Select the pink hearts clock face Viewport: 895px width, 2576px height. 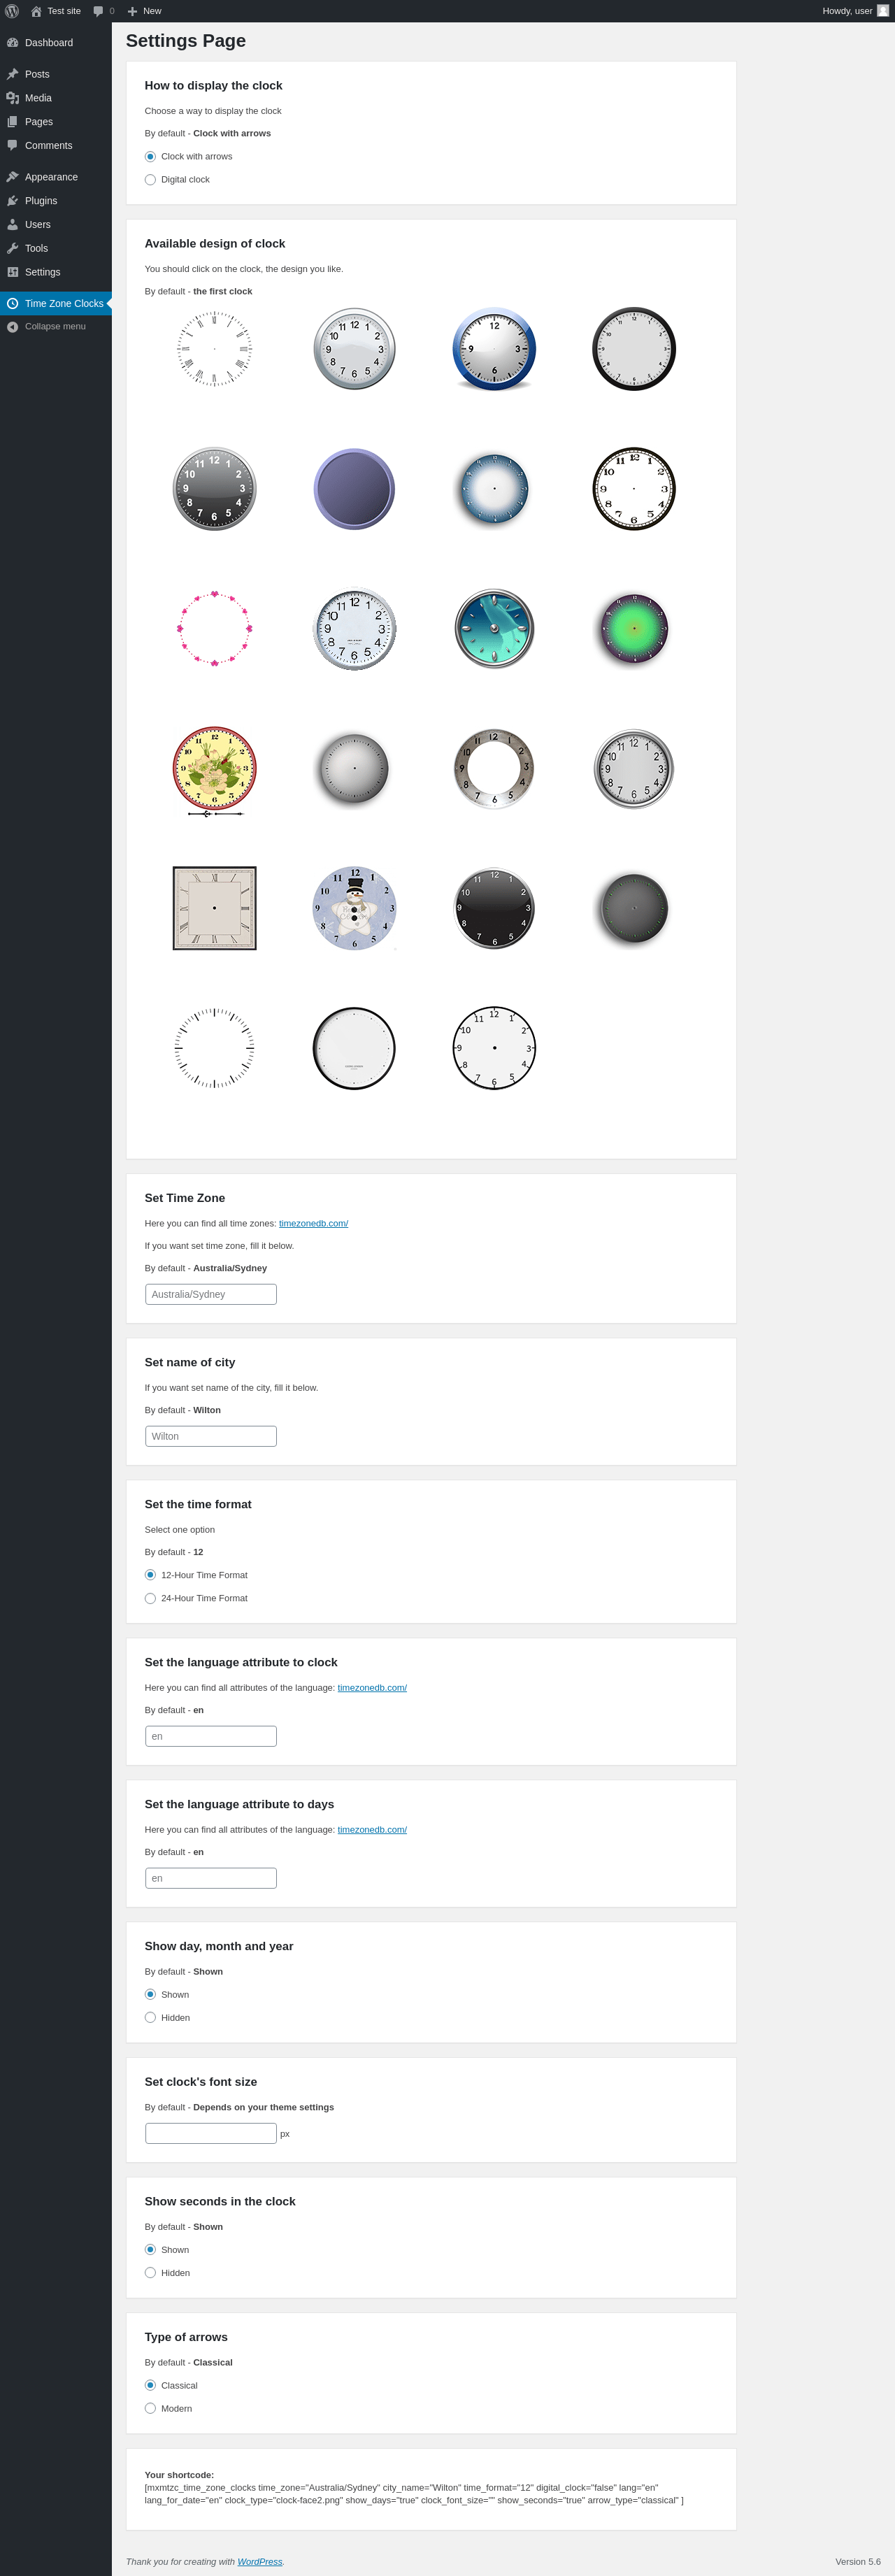214,629
